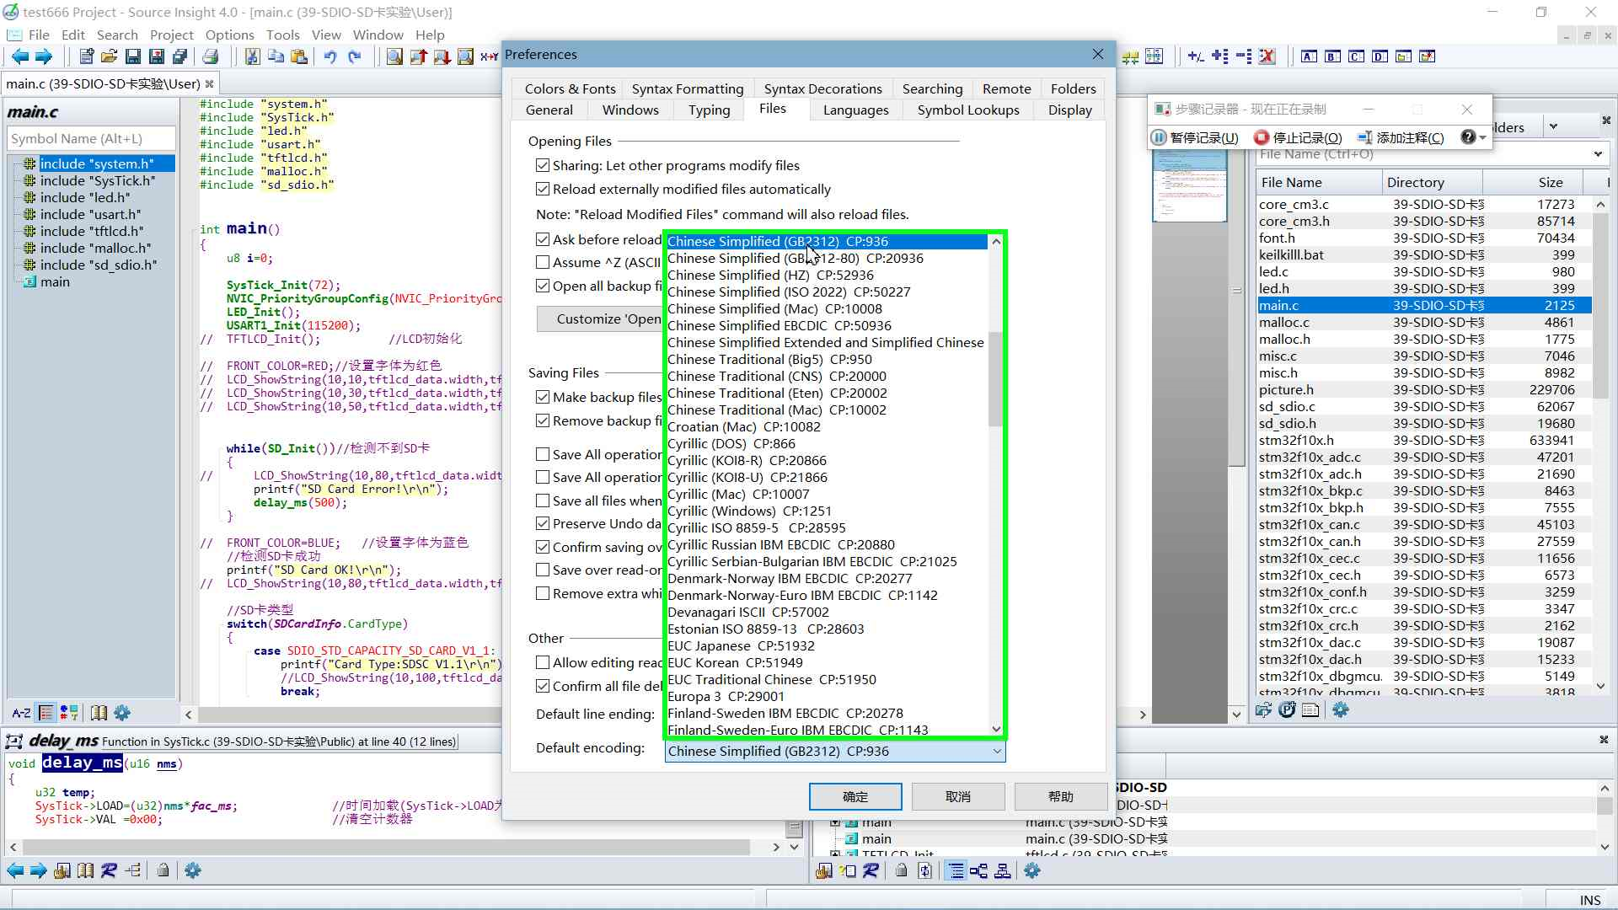Screen dimensions: 1618x910
Task: Click the New File toolbar icon
Action: click(86, 56)
